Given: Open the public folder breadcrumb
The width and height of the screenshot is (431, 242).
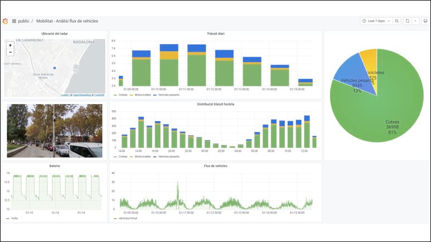Looking at the screenshot, I should [x=23, y=21].
